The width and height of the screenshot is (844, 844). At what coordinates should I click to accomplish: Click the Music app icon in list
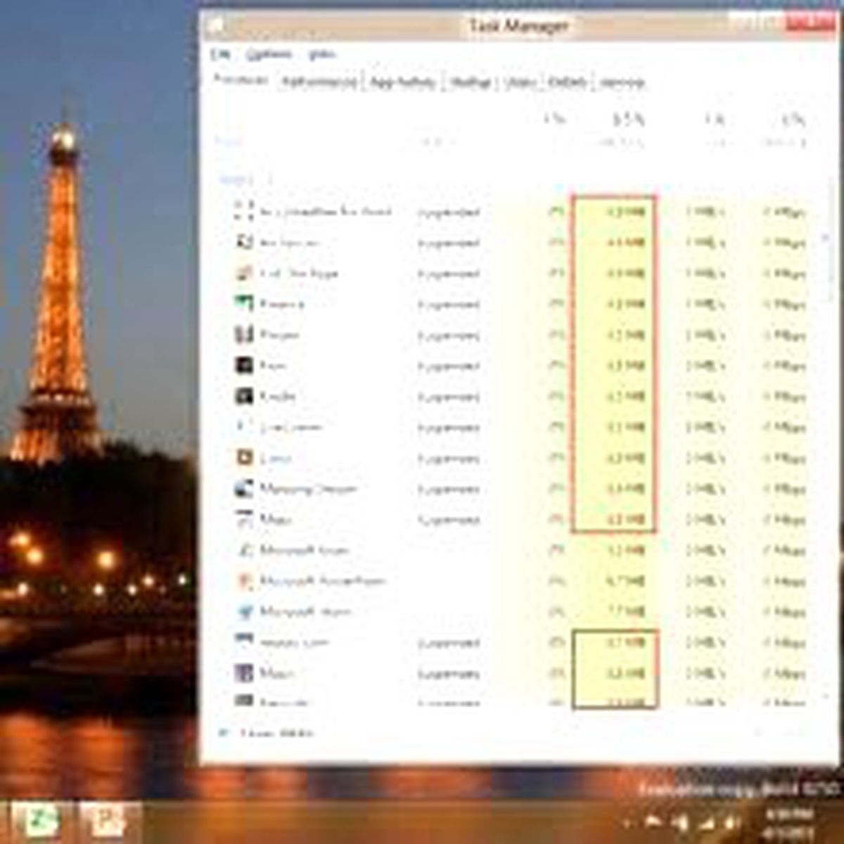pyautogui.click(x=243, y=673)
